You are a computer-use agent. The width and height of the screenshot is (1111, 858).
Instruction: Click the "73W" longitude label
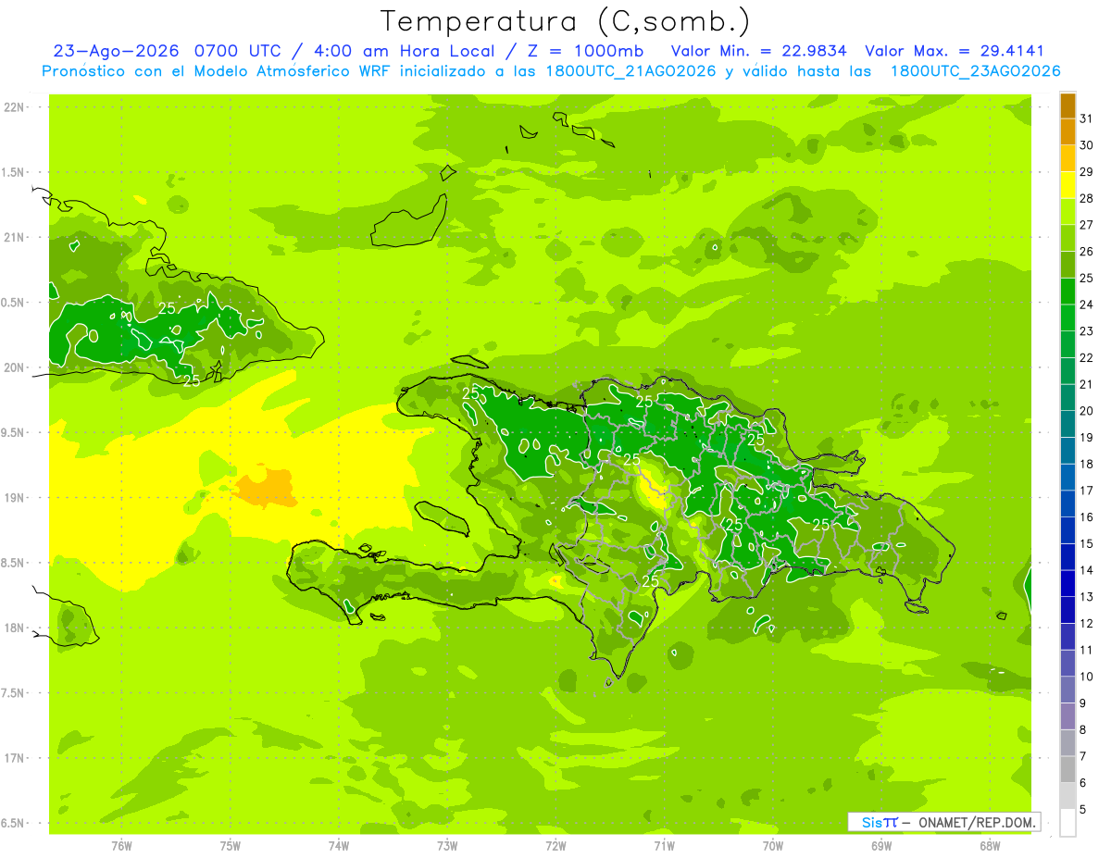point(447,845)
